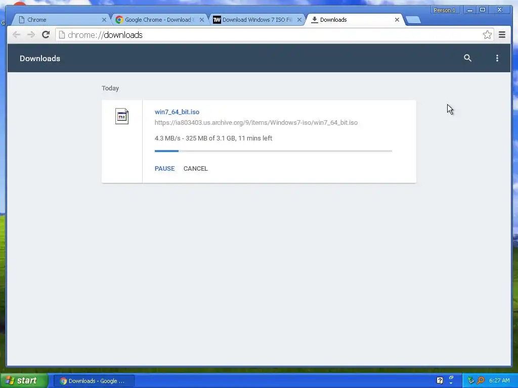Focus the chrome://downloads address bar
This screenshot has width=518, height=388.
274,35
